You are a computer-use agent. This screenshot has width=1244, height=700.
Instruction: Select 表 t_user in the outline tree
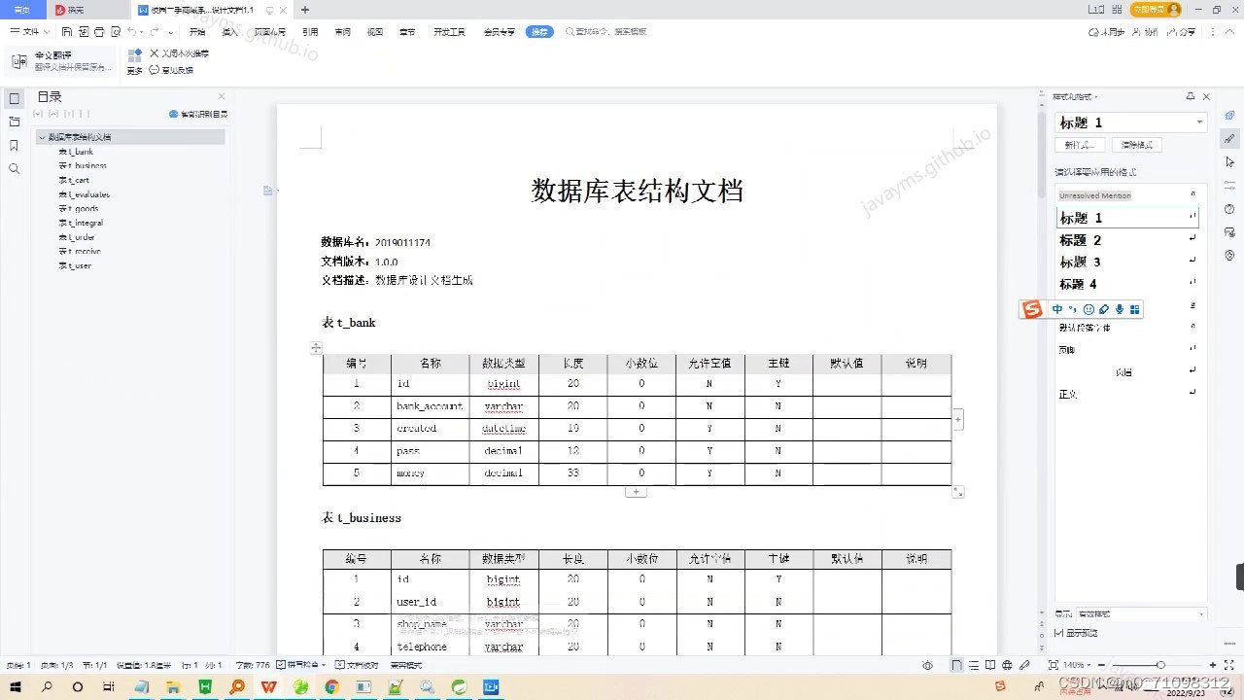coord(76,265)
